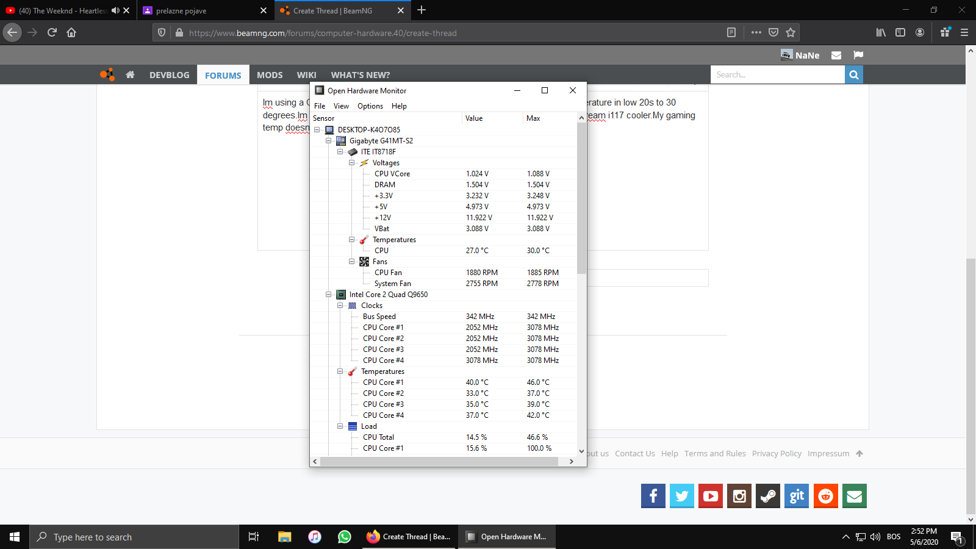Select the CPU Total load row
This screenshot has width=976, height=549.
point(444,437)
